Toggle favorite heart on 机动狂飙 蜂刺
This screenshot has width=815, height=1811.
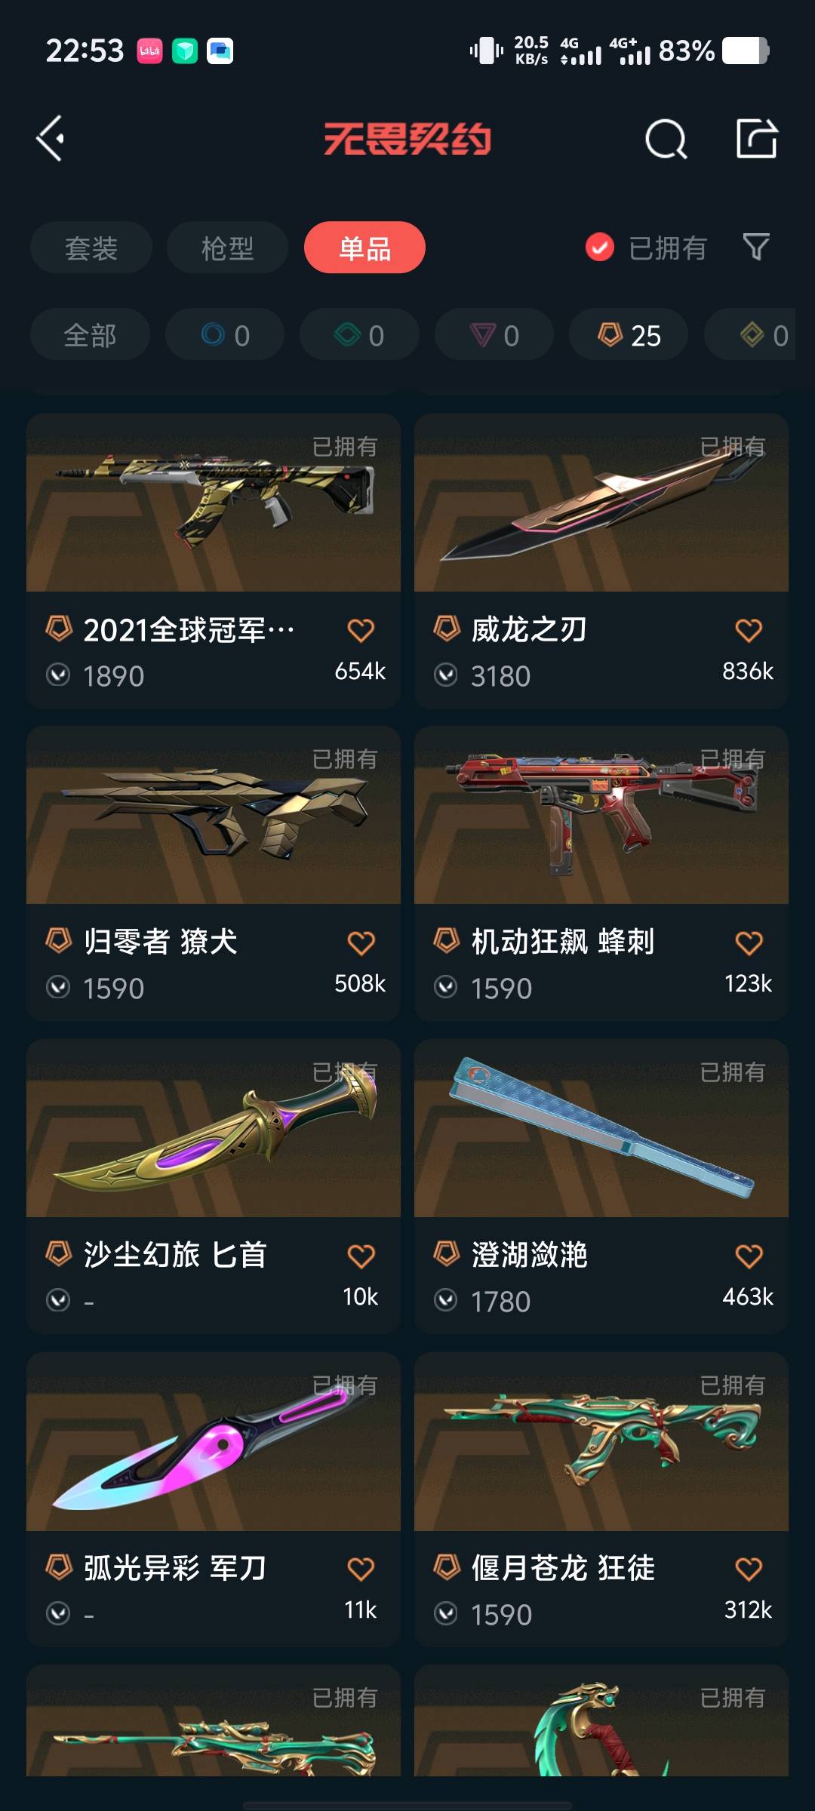749,942
